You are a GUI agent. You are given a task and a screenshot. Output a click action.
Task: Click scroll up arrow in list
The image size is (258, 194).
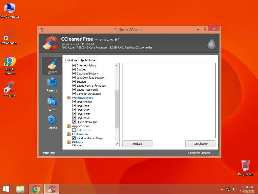117,65
